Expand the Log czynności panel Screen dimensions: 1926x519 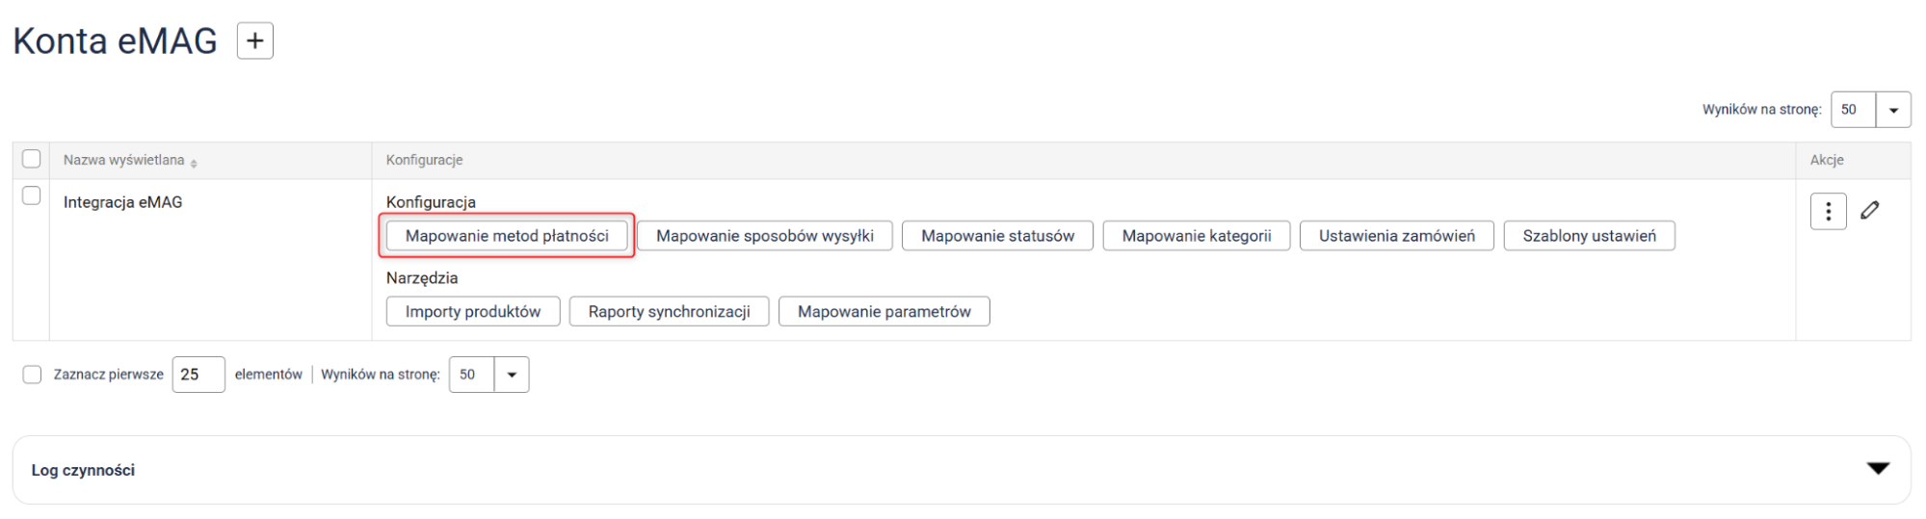(x=1878, y=469)
